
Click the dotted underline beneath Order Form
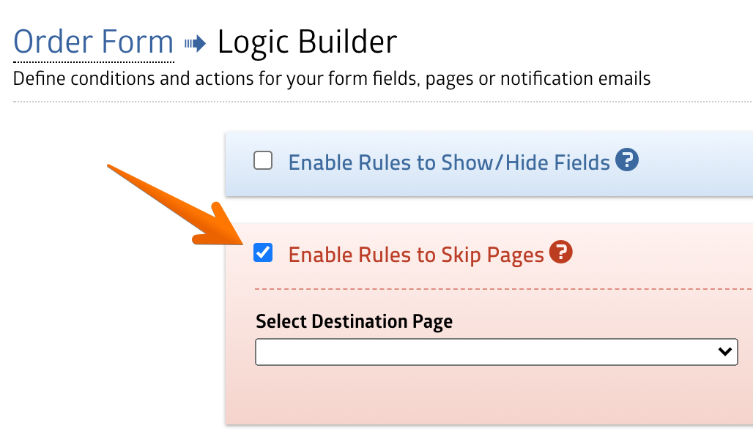[x=93, y=61]
